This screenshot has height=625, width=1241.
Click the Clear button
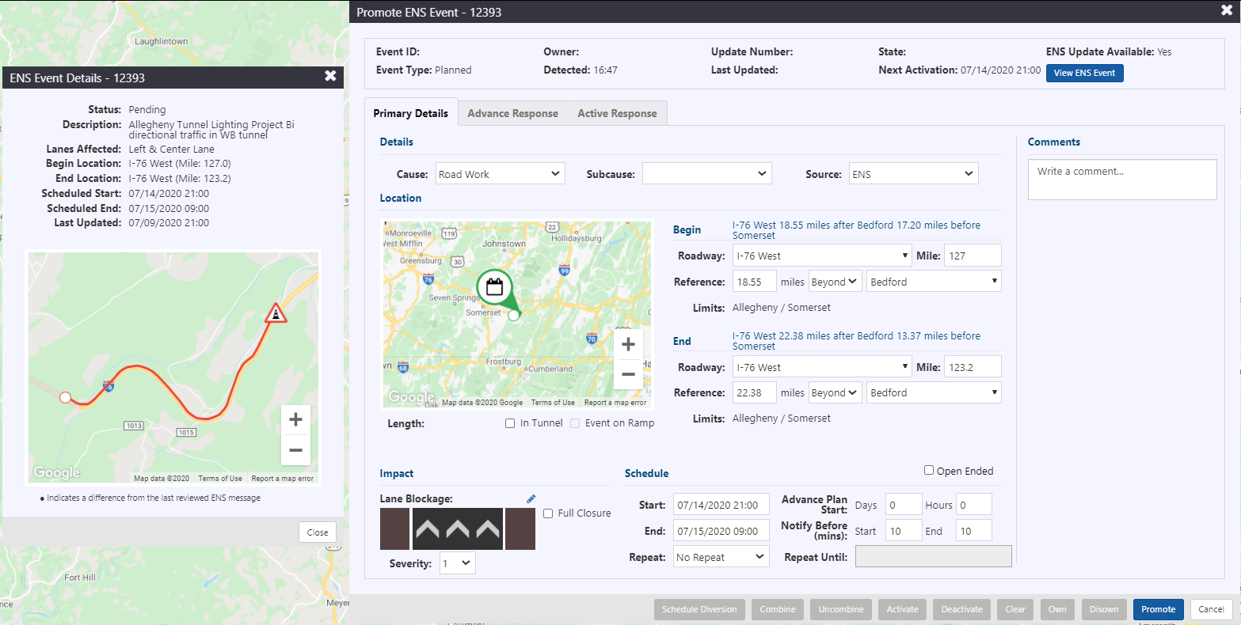1015,609
